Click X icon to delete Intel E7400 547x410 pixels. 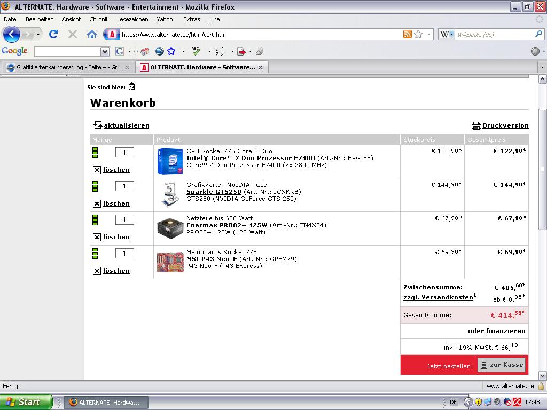coord(97,170)
